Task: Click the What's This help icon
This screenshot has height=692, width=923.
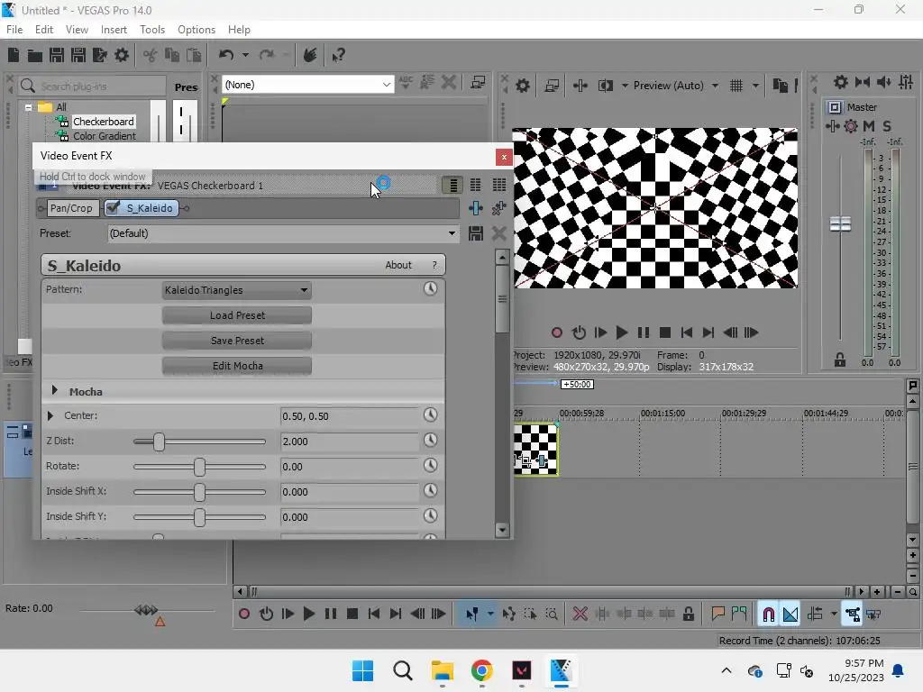Action: click(x=338, y=55)
